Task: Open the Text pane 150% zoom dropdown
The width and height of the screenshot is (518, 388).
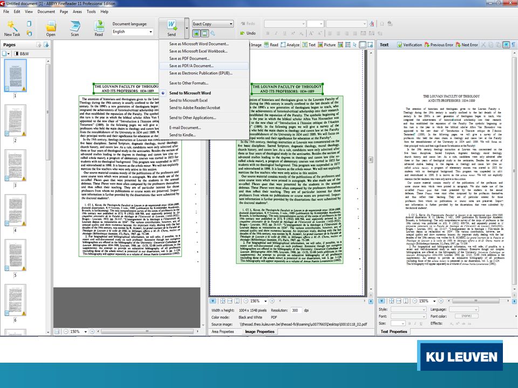Action: click(x=434, y=301)
